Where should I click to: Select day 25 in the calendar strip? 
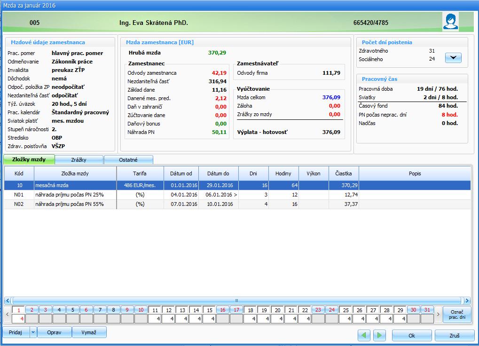click(346, 310)
